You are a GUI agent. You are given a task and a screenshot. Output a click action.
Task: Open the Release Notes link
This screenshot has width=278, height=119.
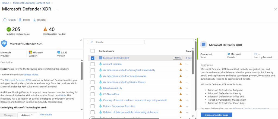click(31, 74)
